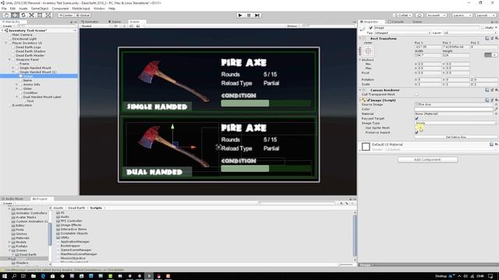Open the GameObject menu
The height and width of the screenshot is (280, 499).
coord(40,9)
